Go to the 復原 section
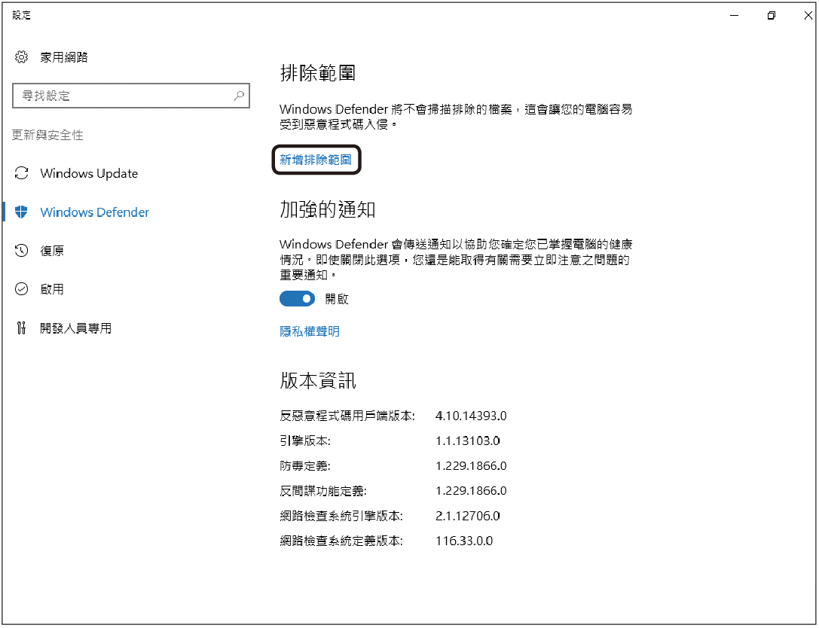Screen dimensions: 819x628 [52, 251]
